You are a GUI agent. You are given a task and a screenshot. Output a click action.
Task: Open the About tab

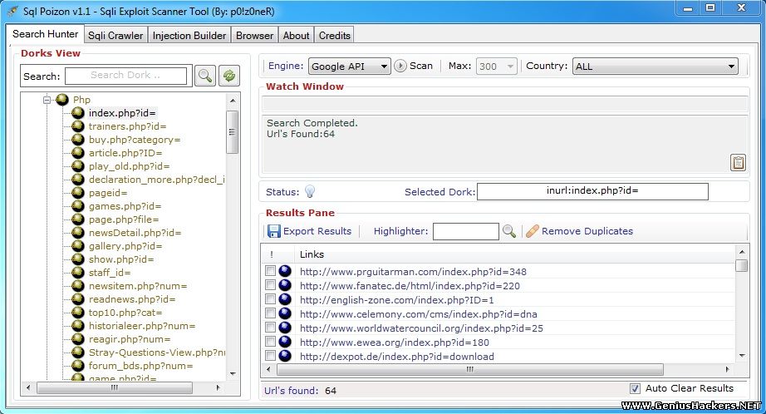point(296,36)
